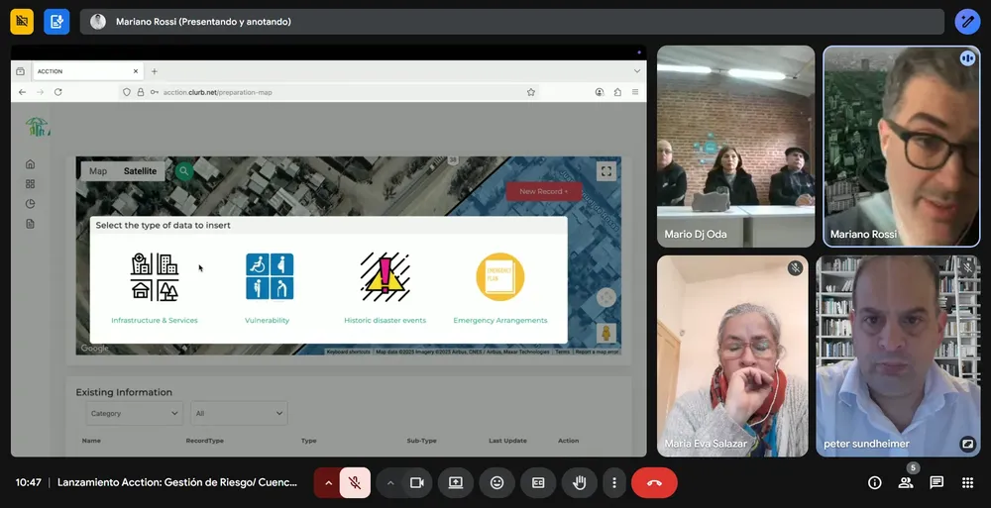Click the meeting title Lanzamiento Acction
The image size is (991, 508).
coord(177,483)
